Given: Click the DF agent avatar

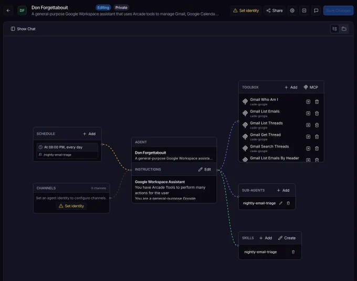Looking at the screenshot, I should (x=22, y=11).
